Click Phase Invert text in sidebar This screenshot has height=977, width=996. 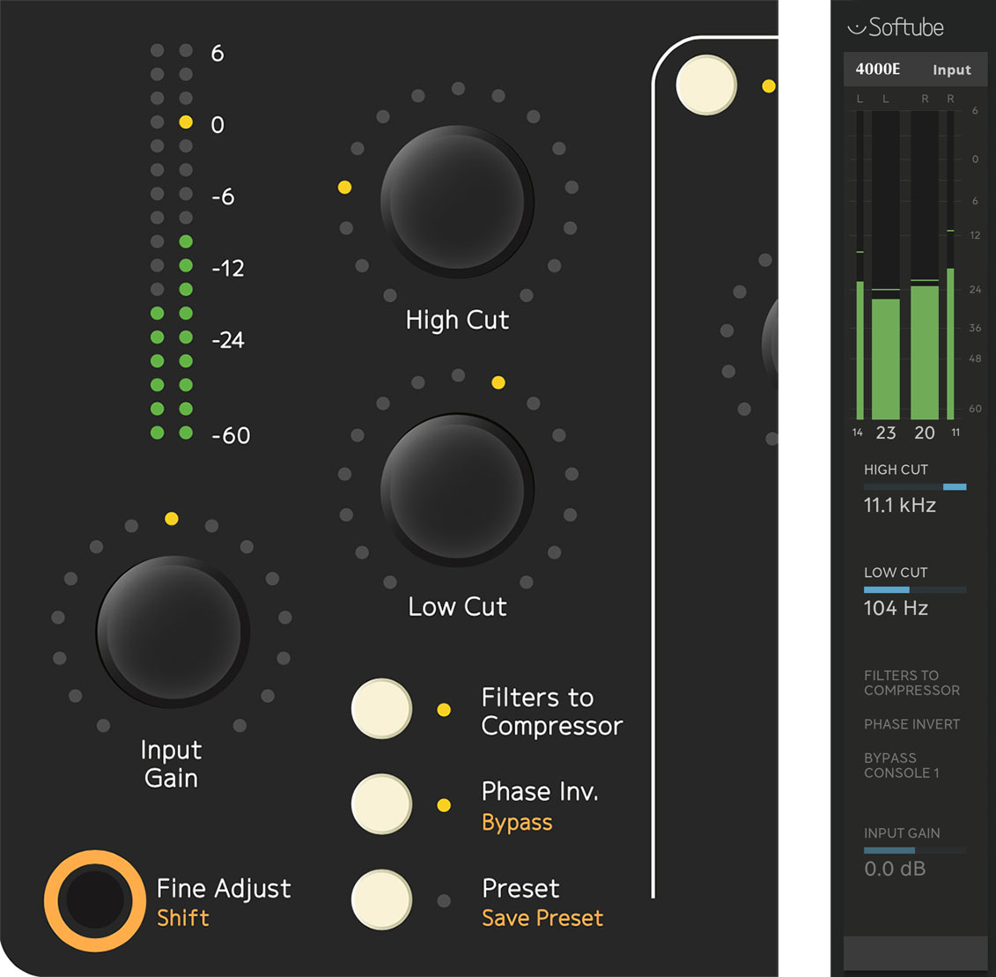point(911,724)
